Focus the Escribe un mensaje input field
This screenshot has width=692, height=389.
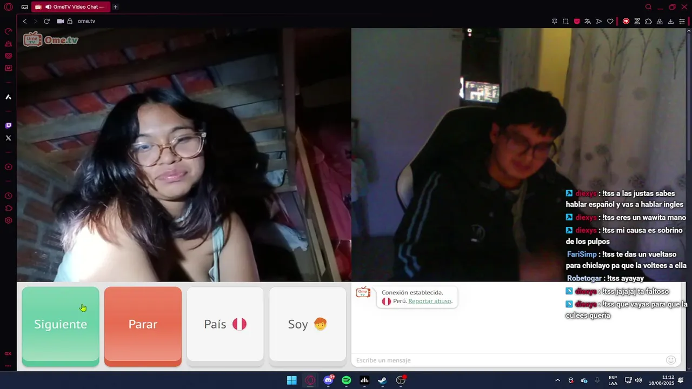(x=508, y=360)
